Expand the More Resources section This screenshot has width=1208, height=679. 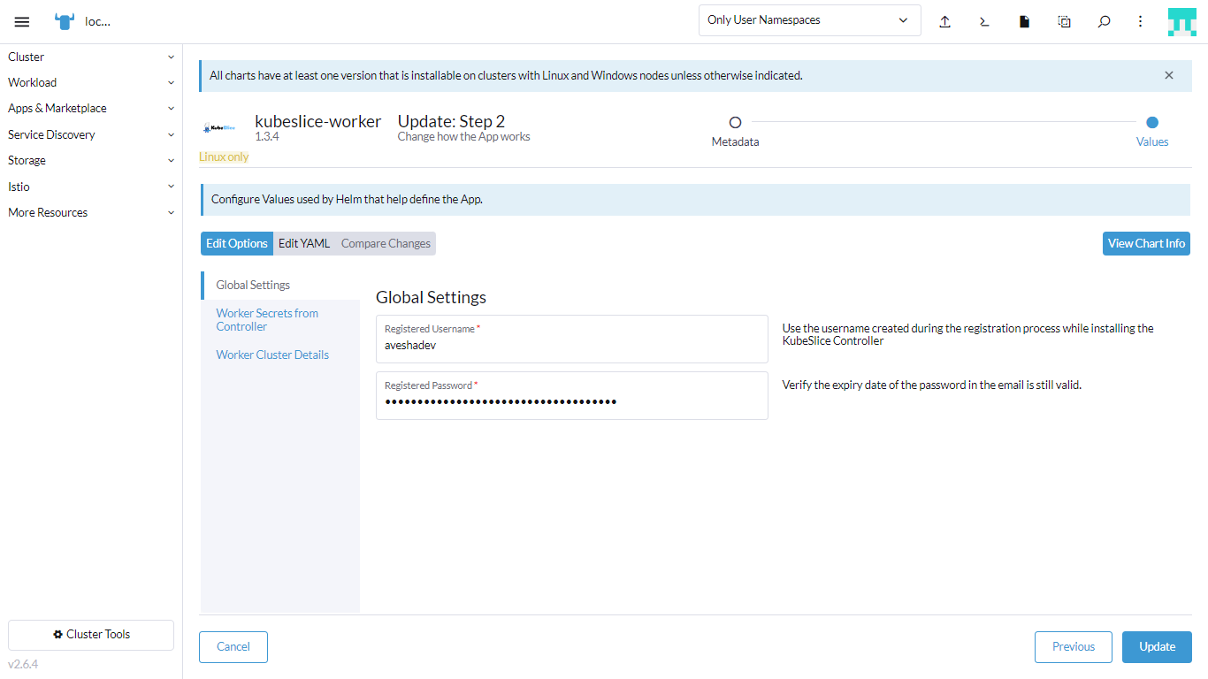91,212
